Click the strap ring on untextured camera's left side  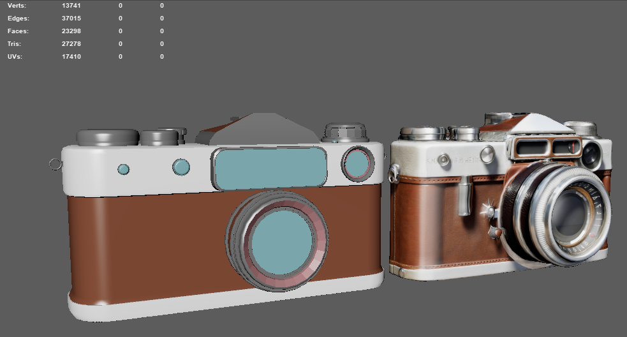coord(55,164)
